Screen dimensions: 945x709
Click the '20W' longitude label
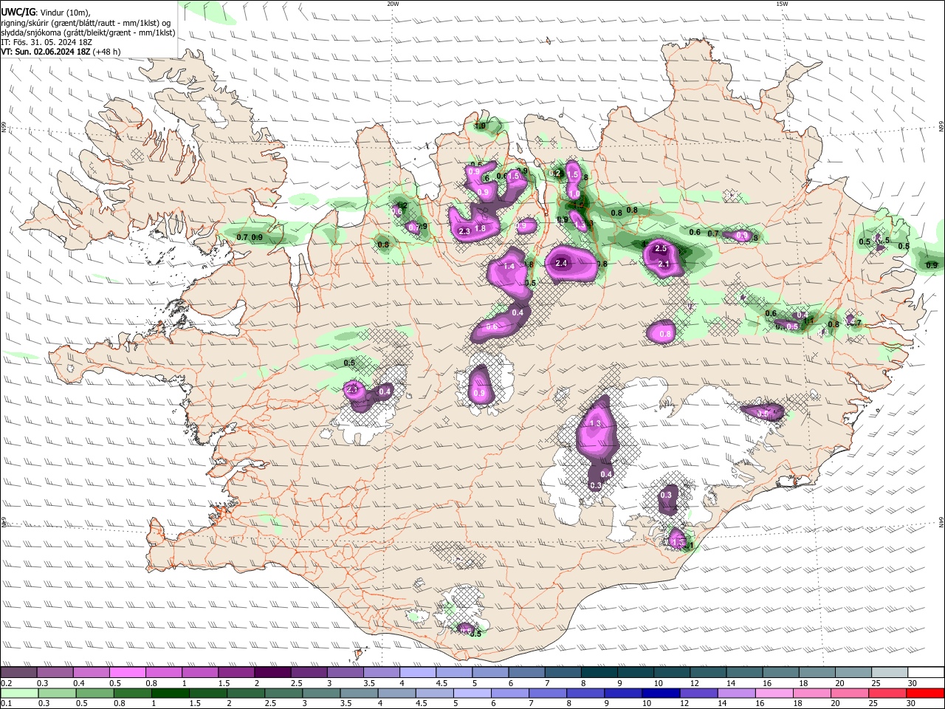pyautogui.click(x=393, y=4)
